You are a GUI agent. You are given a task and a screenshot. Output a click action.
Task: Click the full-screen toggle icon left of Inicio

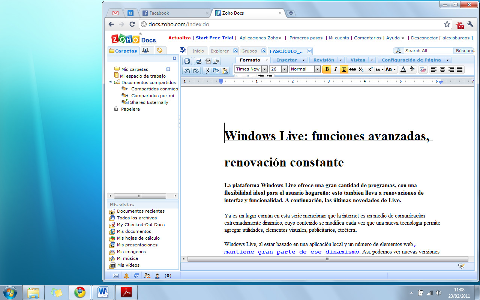coord(183,50)
